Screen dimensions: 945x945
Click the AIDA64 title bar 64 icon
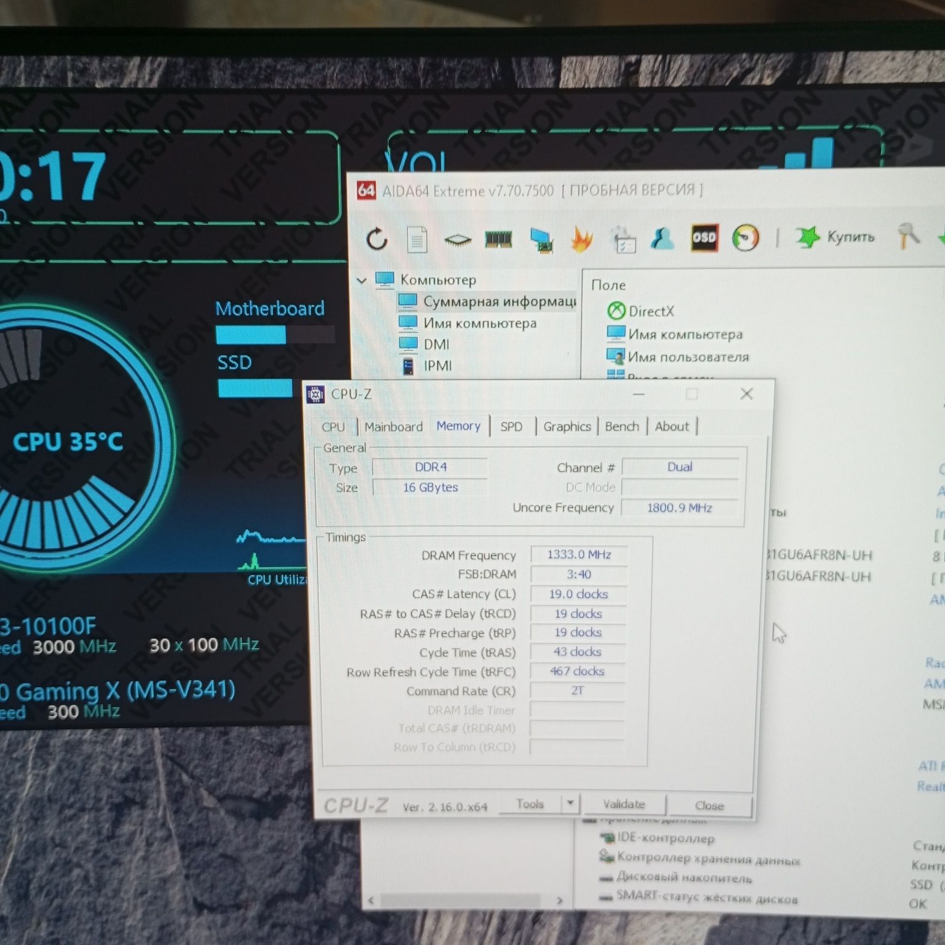point(367,191)
